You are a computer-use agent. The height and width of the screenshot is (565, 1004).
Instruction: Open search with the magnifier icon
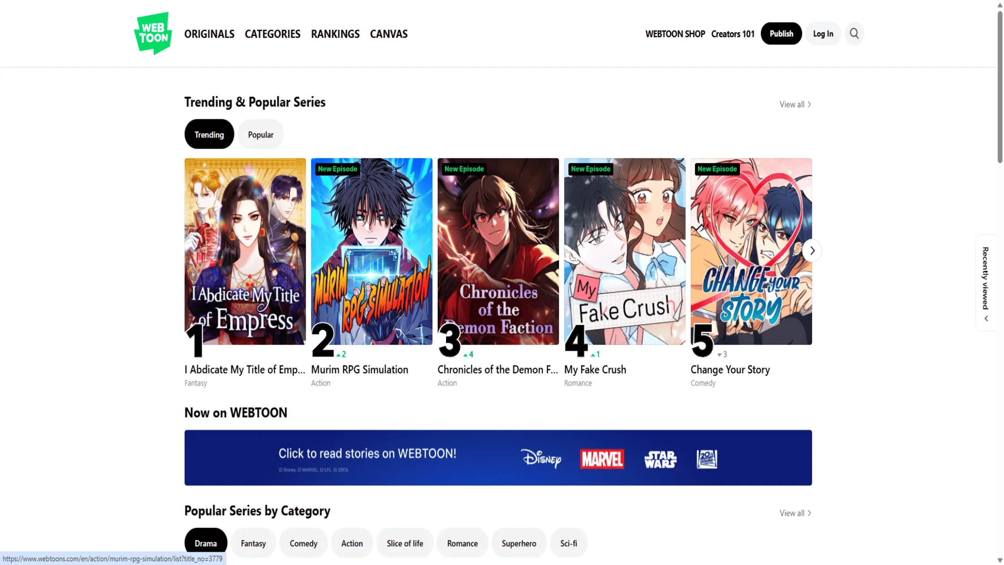point(854,34)
